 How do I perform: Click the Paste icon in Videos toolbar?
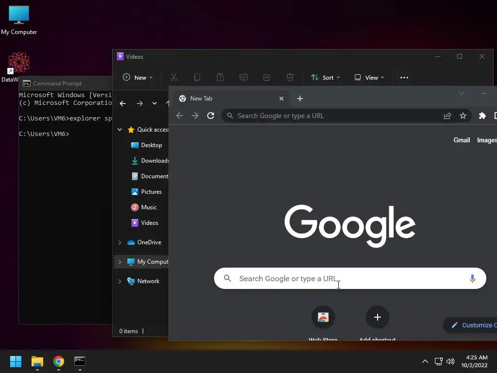pos(220,77)
